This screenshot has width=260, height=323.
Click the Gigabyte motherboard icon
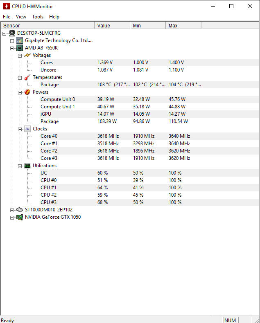[20, 40]
